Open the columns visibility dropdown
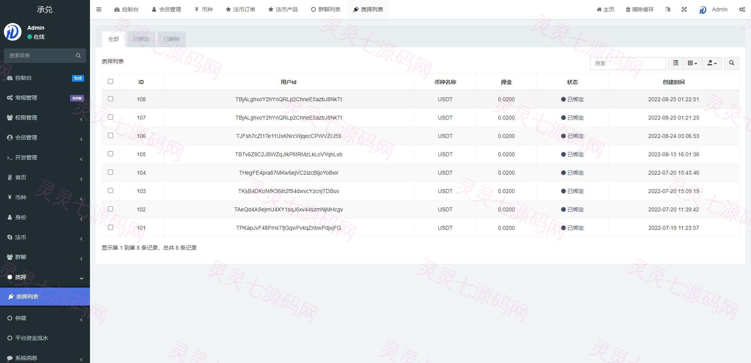 (x=692, y=63)
